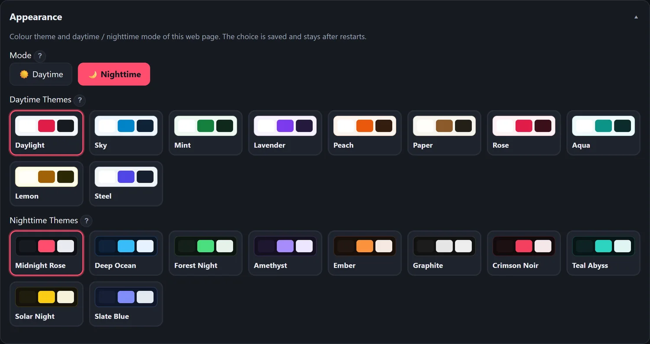Click the indigo swatch in Steel theme

pos(126,177)
